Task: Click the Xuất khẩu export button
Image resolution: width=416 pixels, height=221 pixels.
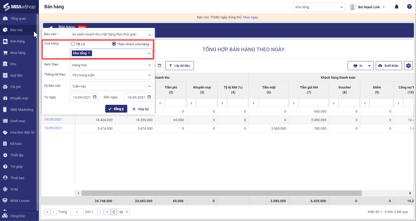Action: (x=389, y=66)
